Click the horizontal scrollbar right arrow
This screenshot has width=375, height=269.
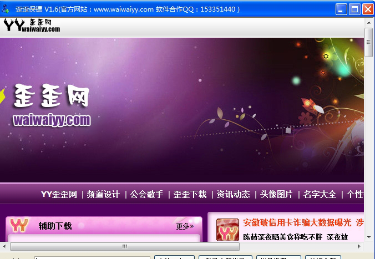[x=359, y=246]
